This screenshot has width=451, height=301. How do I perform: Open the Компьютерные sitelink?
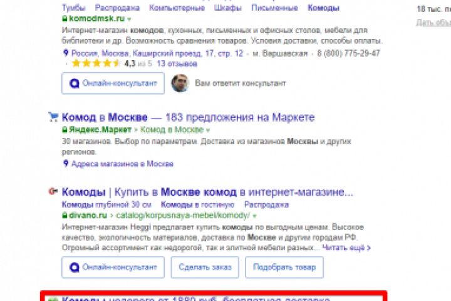click(x=177, y=8)
